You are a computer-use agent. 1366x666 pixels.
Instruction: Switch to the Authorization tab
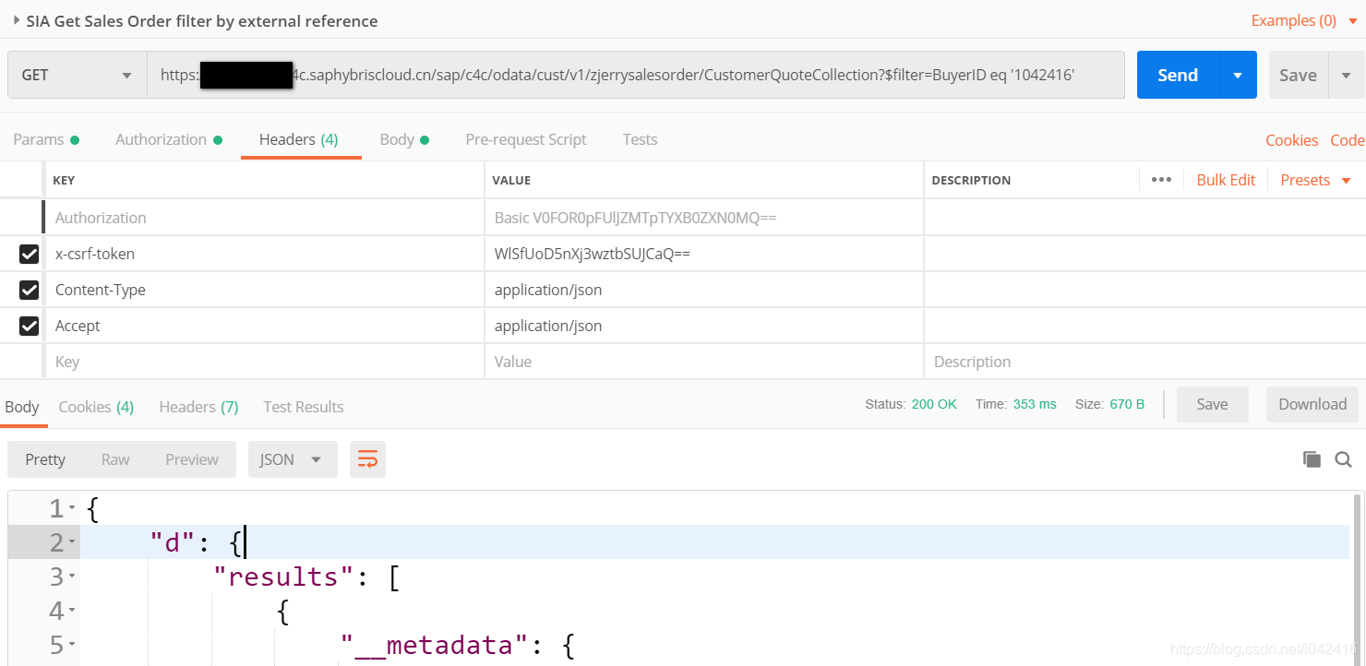coord(169,139)
